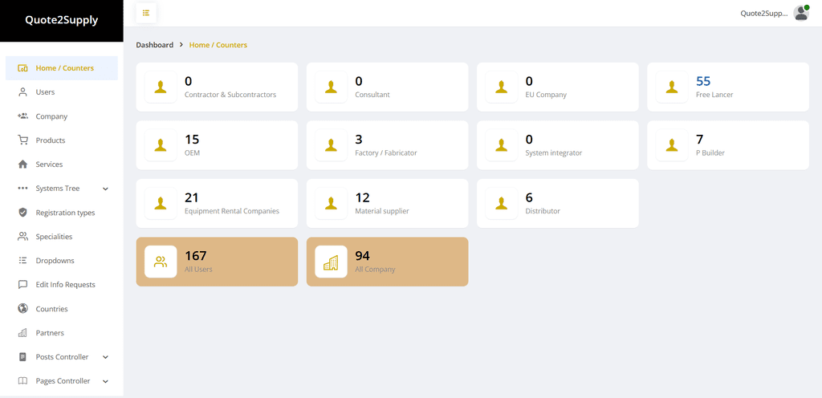Click the Pages Controller book icon
Image resolution: width=822 pixels, height=398 pixels.
[22, 381]
